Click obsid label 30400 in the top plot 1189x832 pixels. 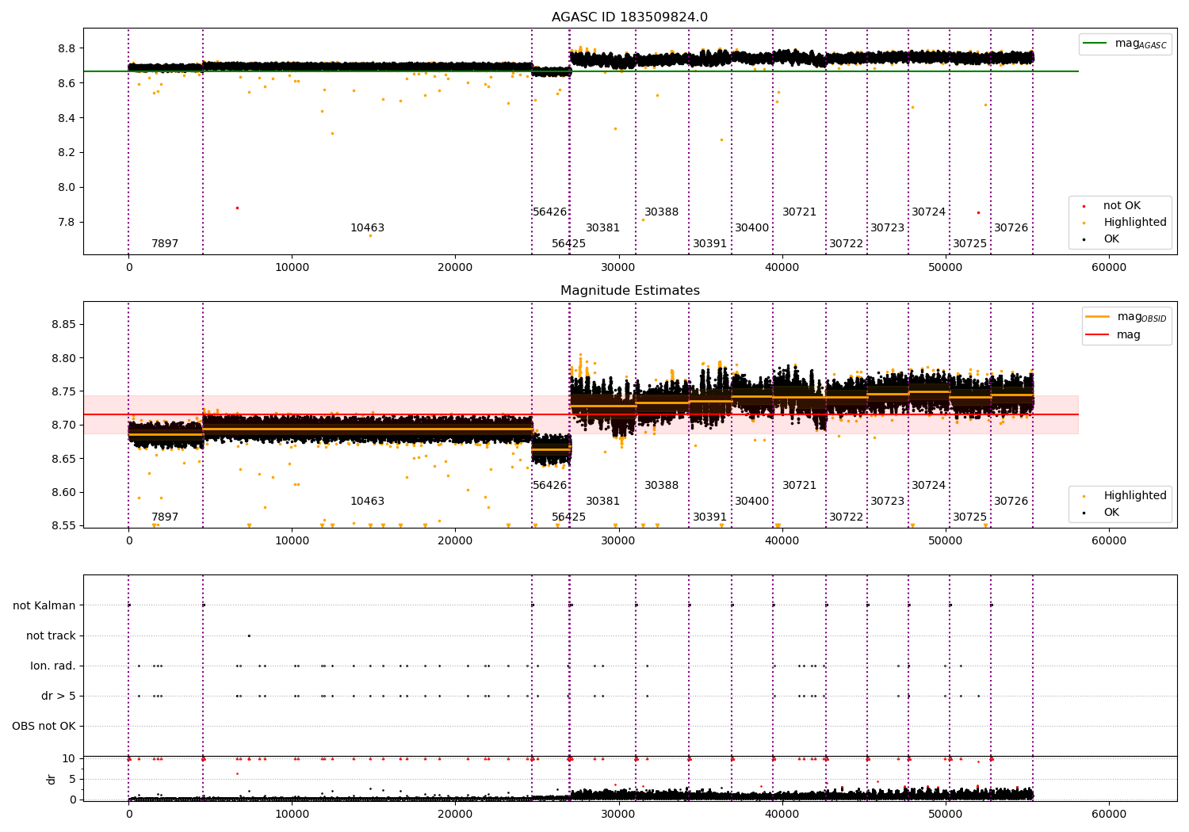pyautogui.click(x=751, y=228)
